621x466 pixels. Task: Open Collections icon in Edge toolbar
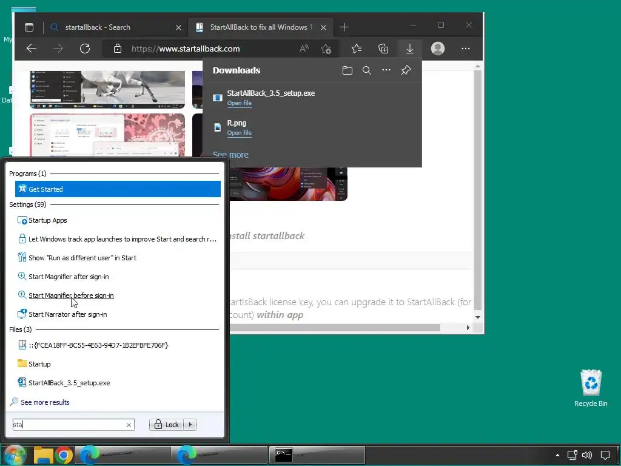[383, 49]
